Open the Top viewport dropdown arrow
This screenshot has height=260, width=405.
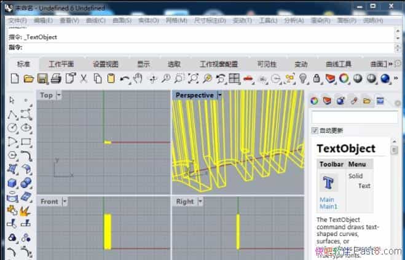[59, 95]
